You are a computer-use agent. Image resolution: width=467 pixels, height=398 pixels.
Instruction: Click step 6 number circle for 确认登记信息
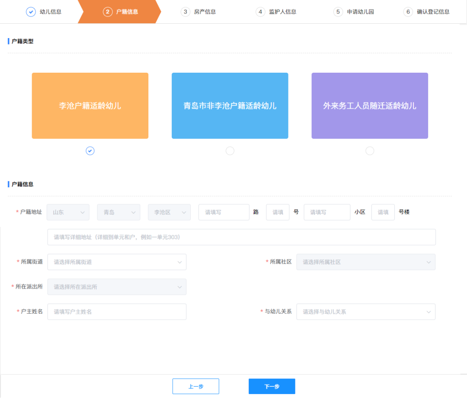coord(408,12)
